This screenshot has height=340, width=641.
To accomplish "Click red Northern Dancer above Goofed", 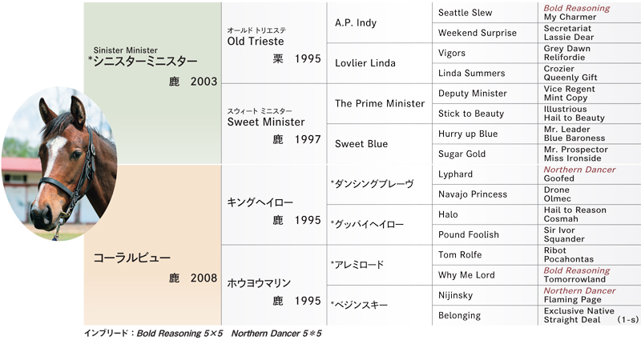I will [579, 170].
